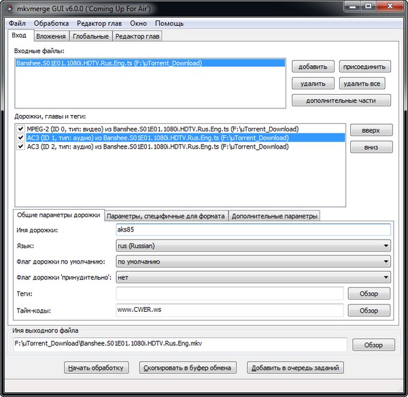The image size is (408, 397).
Task: Select the Banshee input file in list
Action: (109, 63)
